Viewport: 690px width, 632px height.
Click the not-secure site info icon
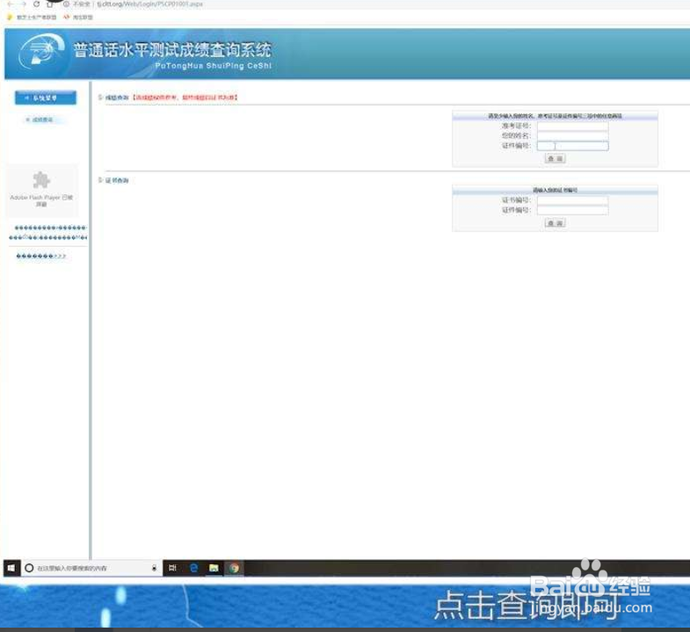click(66, 4)
